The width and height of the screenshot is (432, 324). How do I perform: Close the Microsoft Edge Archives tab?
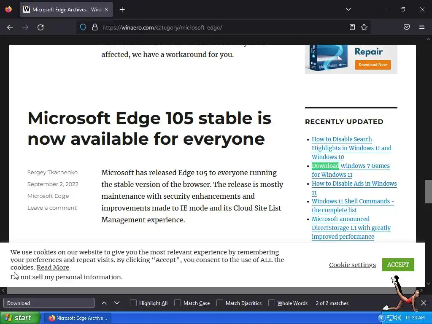pos(106,9)
